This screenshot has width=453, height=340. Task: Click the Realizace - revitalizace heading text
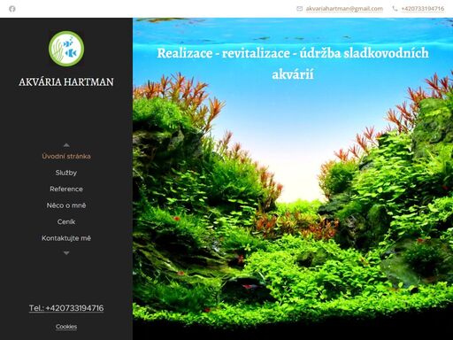pyautogui.click(x=293, y=64)
